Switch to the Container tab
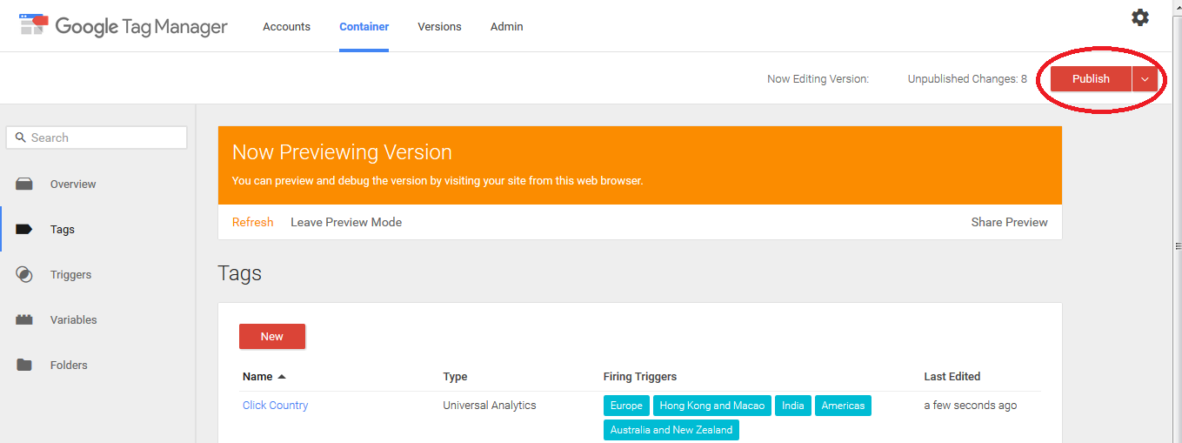The image size is (1182, 443). coord(364,26)
